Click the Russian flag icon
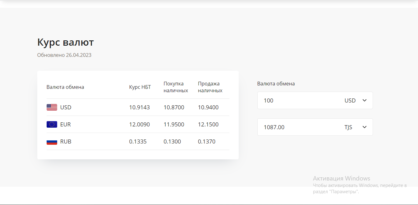 [52, 142]
